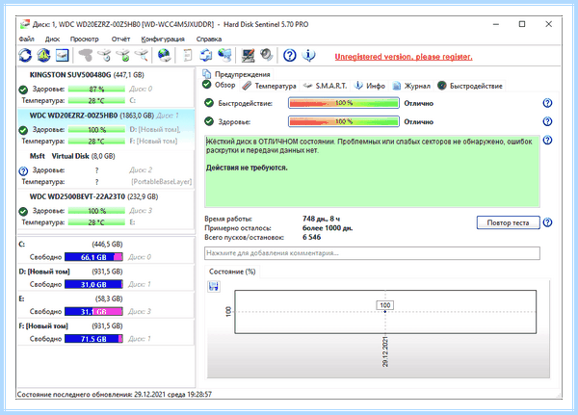This screenshot has height=415, width=578.
Task: Click the green check icon of KINGSTON health
Action: (23, 90)
